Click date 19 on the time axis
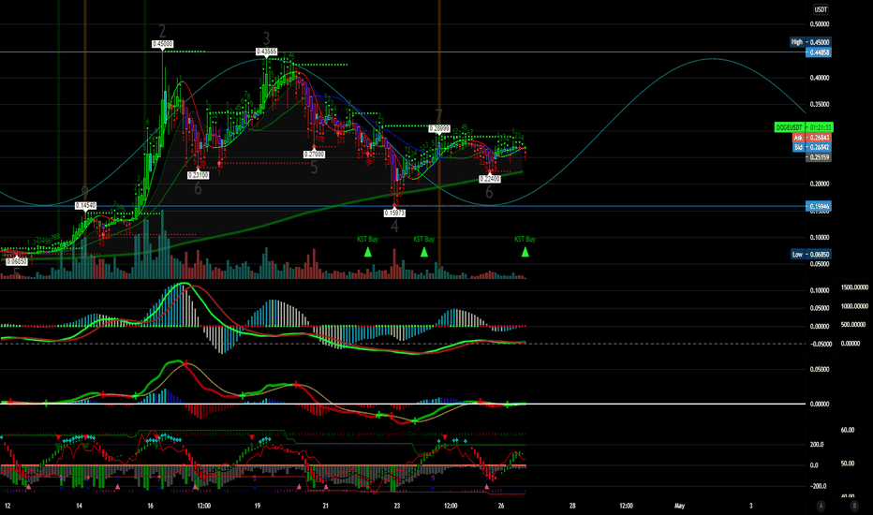873x515 pixels. pos(258,506)
